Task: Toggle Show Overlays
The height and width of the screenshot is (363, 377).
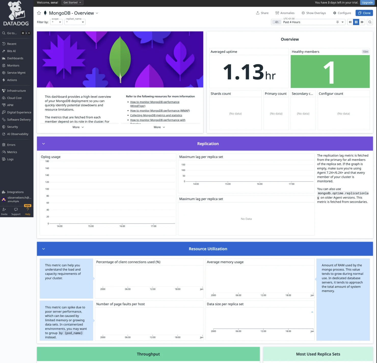Action: (x=314, y=13)
